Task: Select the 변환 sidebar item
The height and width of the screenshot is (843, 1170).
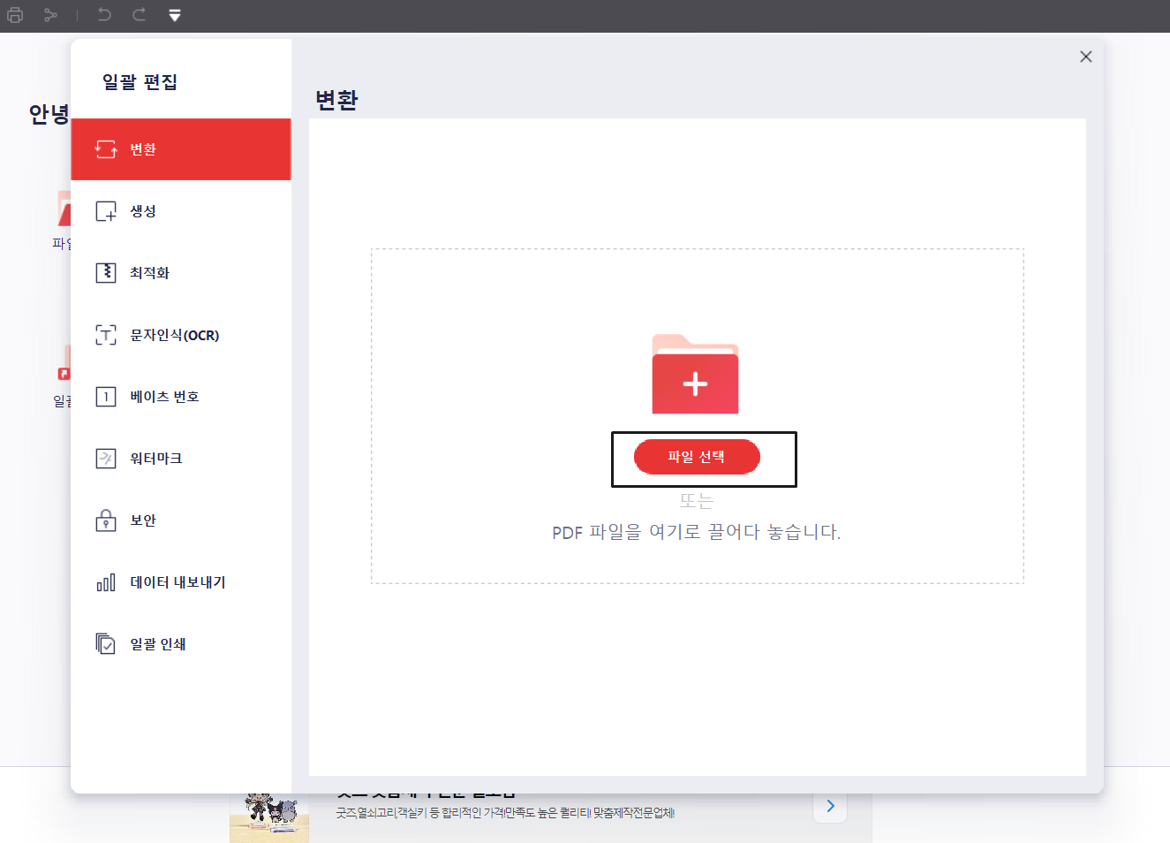Action: (x=181, y=149)
